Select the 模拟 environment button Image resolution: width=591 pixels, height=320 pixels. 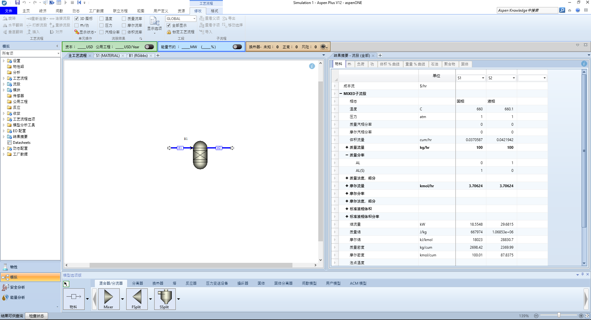pyautogui.click(x=30, y=277)
